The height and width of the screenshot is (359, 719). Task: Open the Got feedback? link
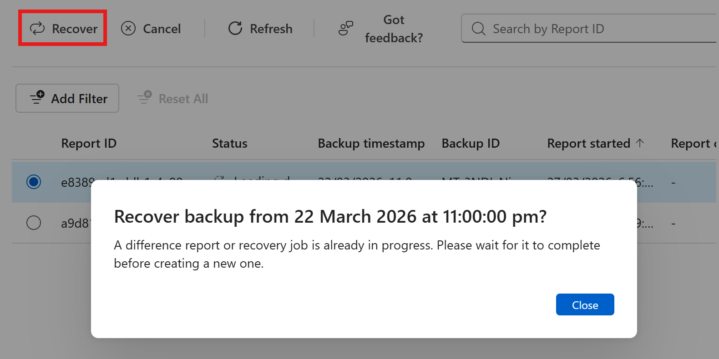[x=381, y=29]
